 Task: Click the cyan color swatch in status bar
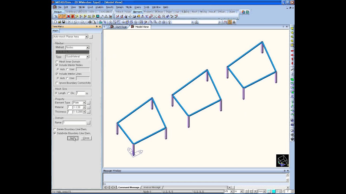click(x=274, y=191)
